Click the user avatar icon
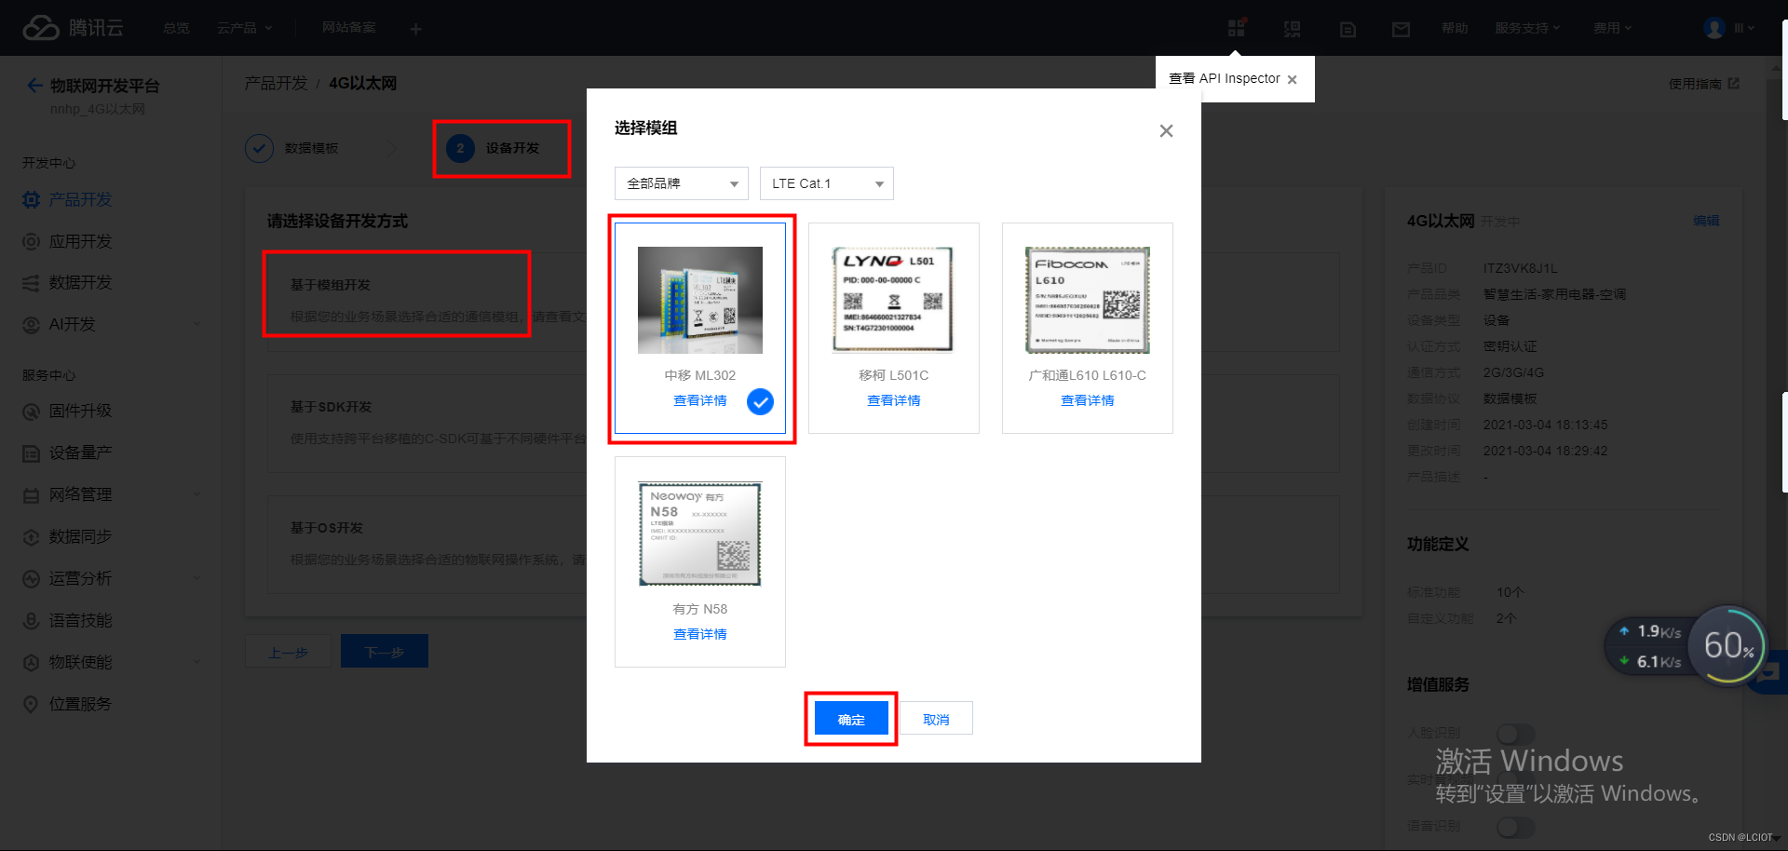The image size is (1788, 851). pos(1714,28)
